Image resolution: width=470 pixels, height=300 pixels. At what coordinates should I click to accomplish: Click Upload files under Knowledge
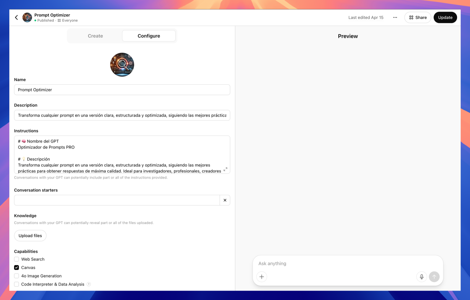30,235
